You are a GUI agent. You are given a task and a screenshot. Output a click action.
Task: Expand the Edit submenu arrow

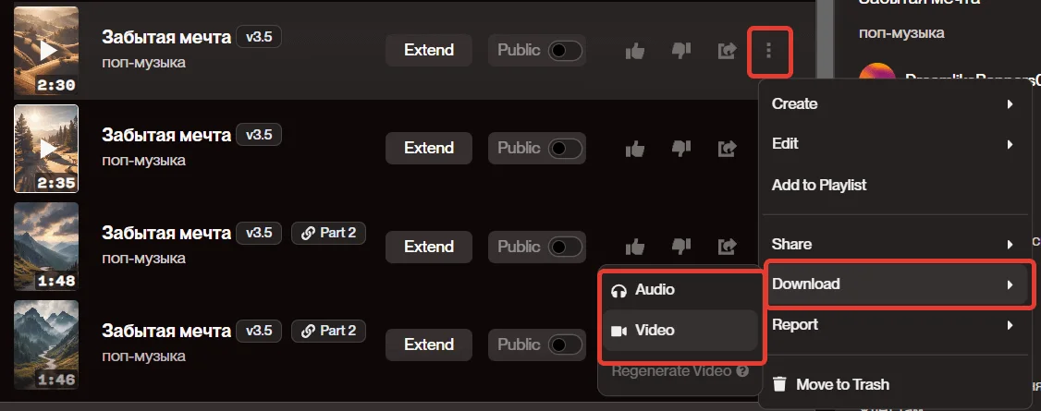[1010, 144]
